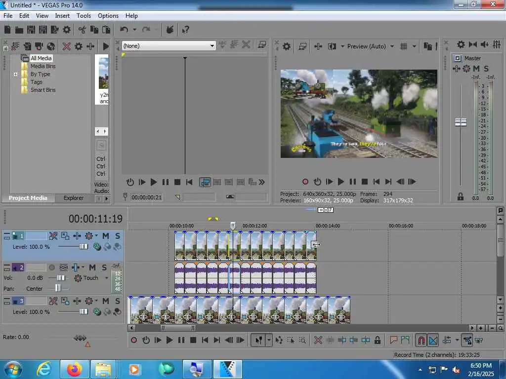The image size is (506, 379).
Task: Open Normal Edit Tool dropdown arrow in timeline toolbar
Action: 268,340
